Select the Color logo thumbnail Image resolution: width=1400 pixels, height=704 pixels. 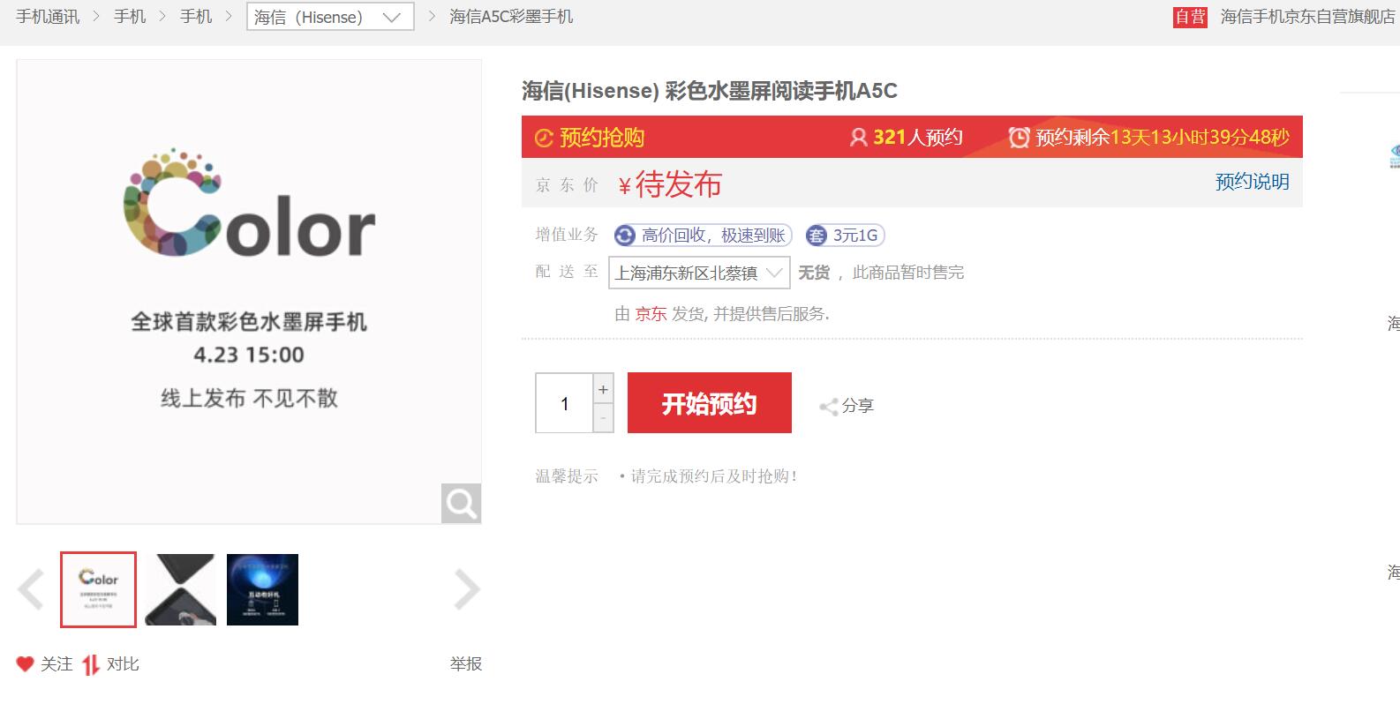98,589
